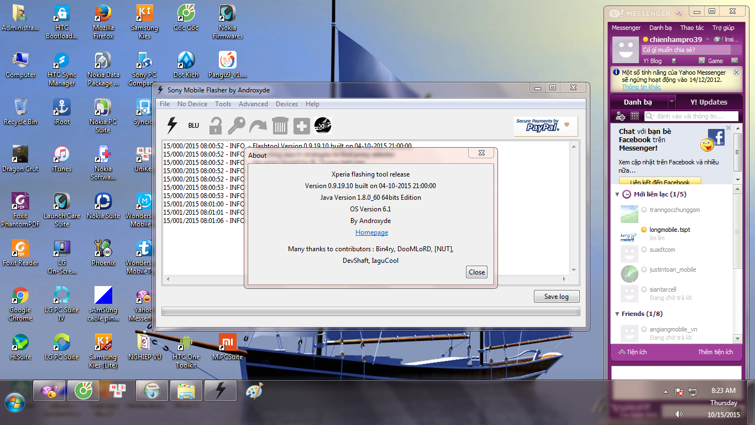Click the add contact icon in Yahoo Messenger
The width and height of the screenshot is (755, 425).
click(621, 116)
